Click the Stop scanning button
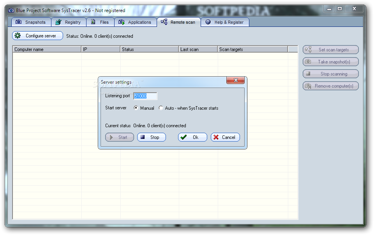Screen dimensions: 374x235 pos(331,74)
